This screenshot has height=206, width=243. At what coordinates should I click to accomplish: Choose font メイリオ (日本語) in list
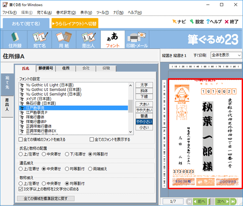pos(74,99)
